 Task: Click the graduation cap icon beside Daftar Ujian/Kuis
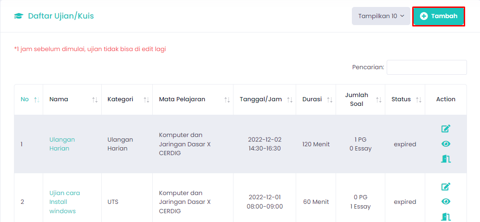(19, 16)
